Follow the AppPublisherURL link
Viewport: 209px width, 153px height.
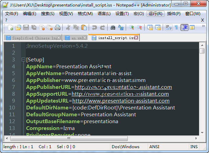point(123,87)
